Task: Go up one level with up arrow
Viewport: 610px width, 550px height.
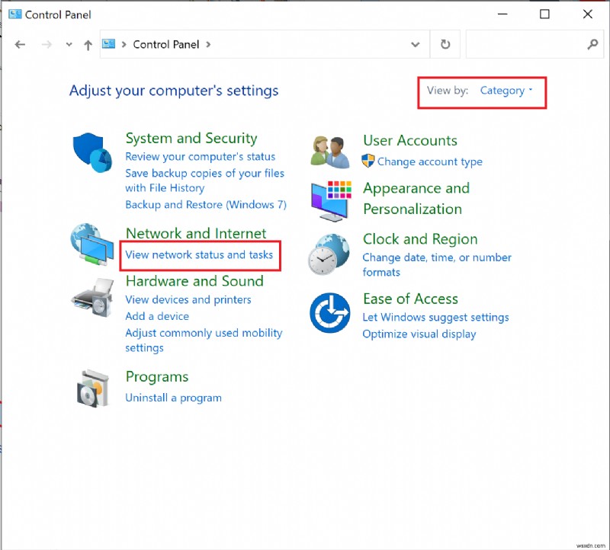Action: pos(88,45)
